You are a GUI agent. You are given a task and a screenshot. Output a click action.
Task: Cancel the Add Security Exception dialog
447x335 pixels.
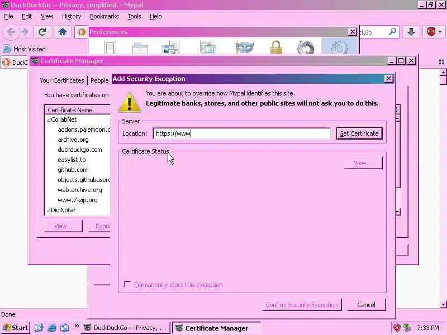click(367, 305)
